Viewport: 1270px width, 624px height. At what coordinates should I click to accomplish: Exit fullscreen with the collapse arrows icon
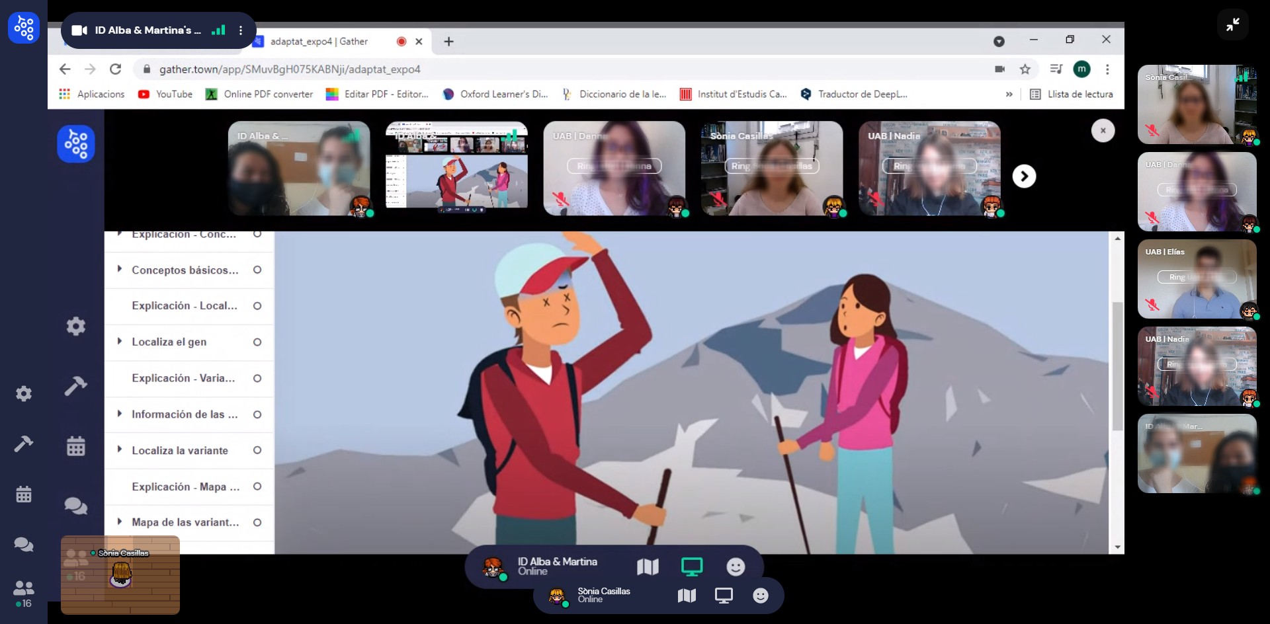1233,25
